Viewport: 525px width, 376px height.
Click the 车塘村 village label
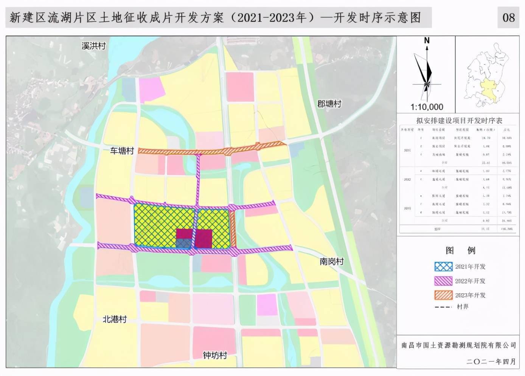(x=122, y=151)
